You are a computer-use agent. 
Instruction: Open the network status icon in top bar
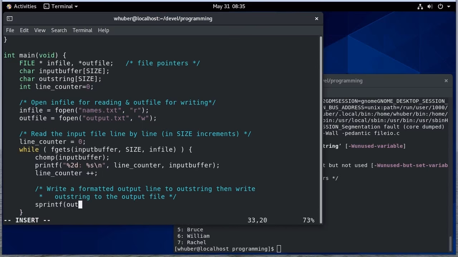coord(420,6)
